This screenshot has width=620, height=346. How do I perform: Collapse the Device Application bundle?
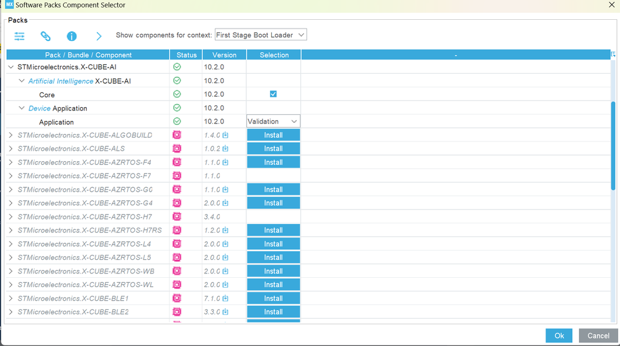click(x=22, y=108)
